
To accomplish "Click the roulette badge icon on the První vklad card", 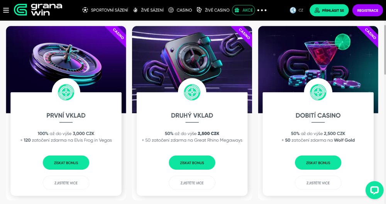I will point(66,92).
